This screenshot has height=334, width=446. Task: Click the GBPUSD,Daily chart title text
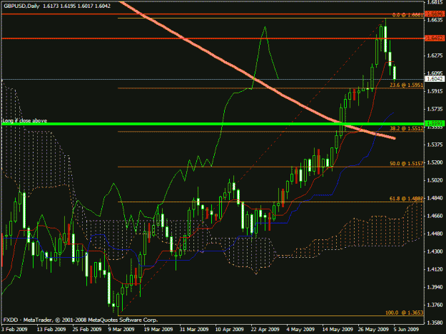coord(21,6)
